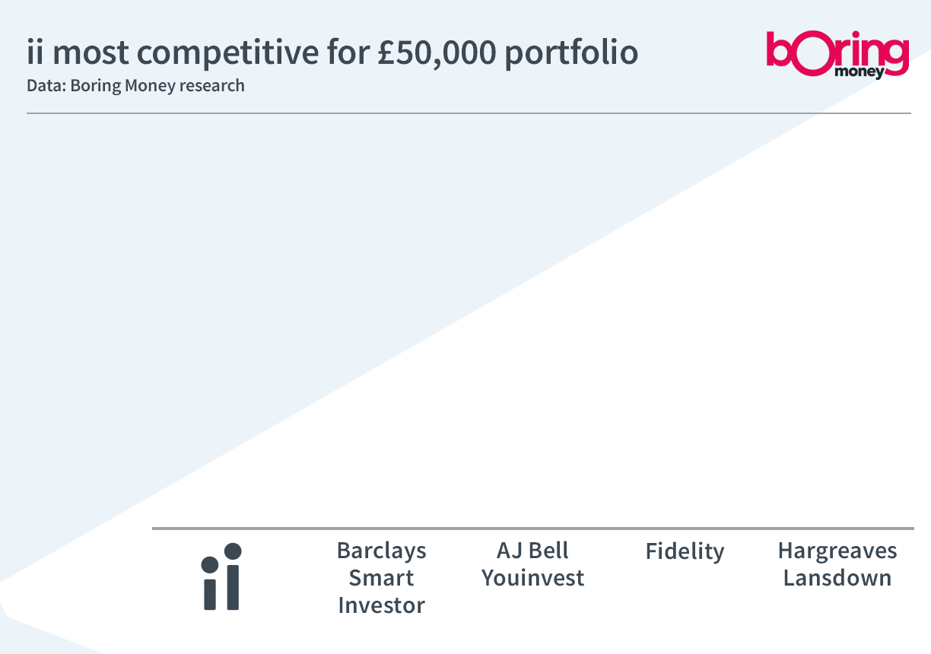Click the Boring Money logo

(x=837, y=54)
